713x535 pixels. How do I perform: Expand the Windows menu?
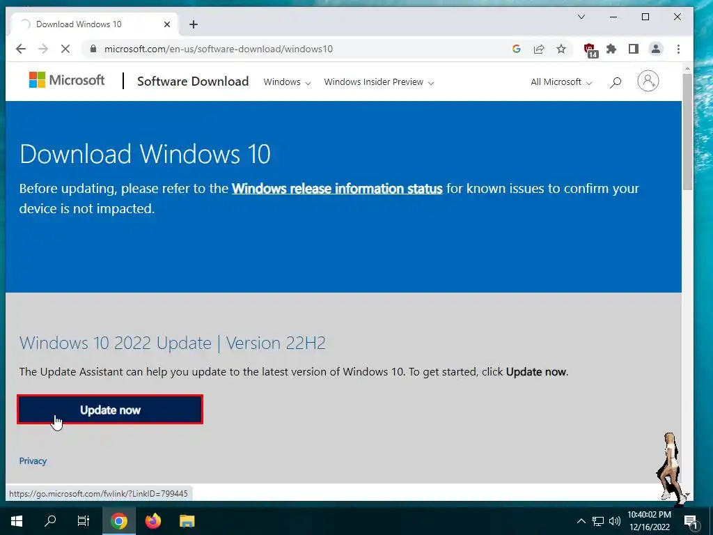click(287, 82)
